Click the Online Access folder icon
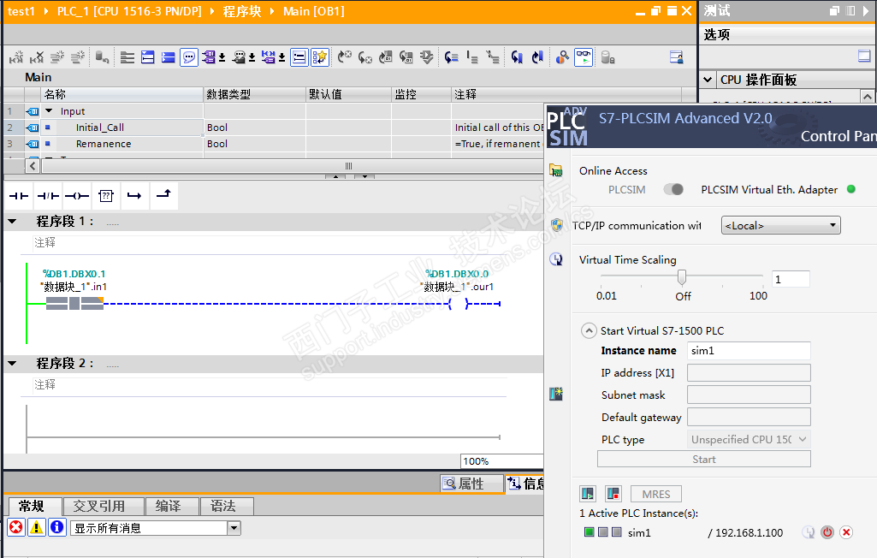 coord(556,170)
